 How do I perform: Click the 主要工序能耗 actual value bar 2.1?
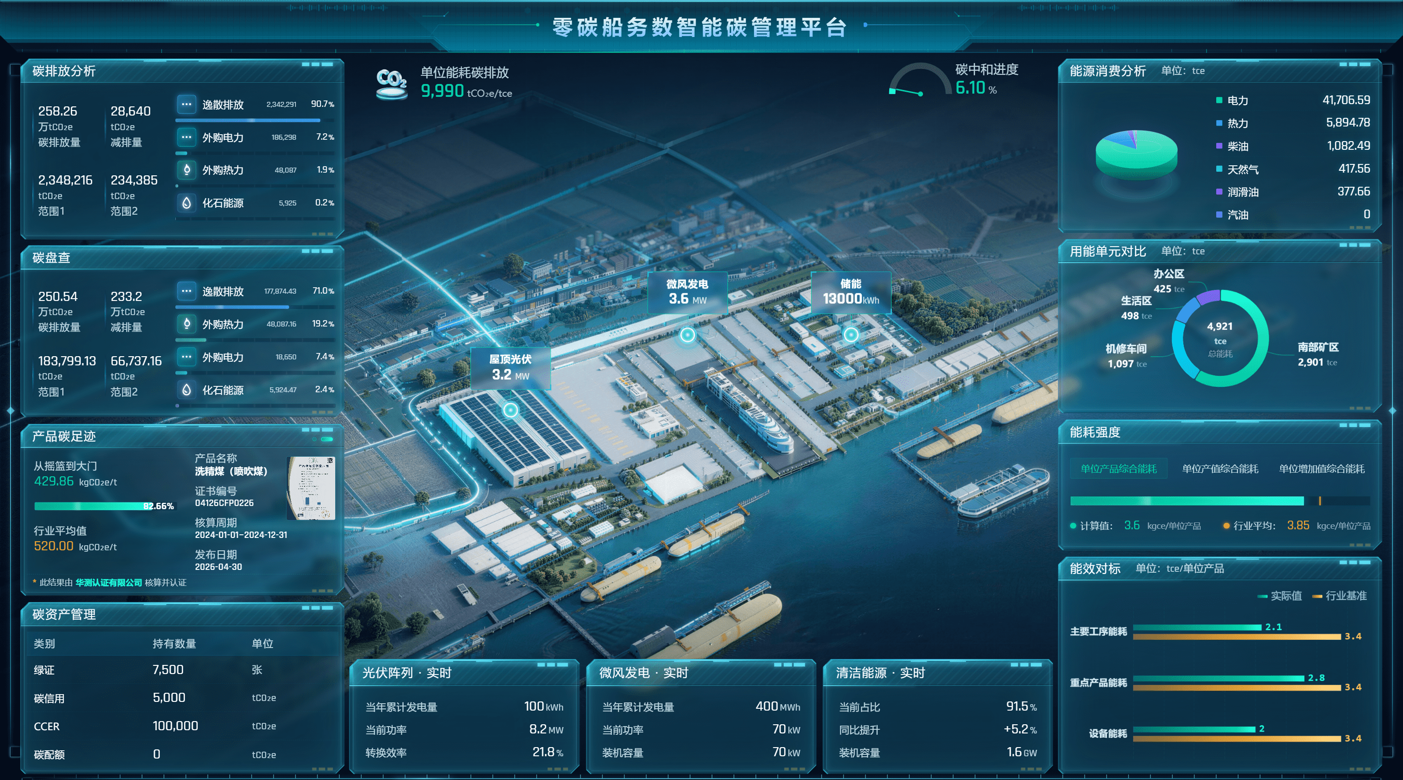[x=1197, y=627]
